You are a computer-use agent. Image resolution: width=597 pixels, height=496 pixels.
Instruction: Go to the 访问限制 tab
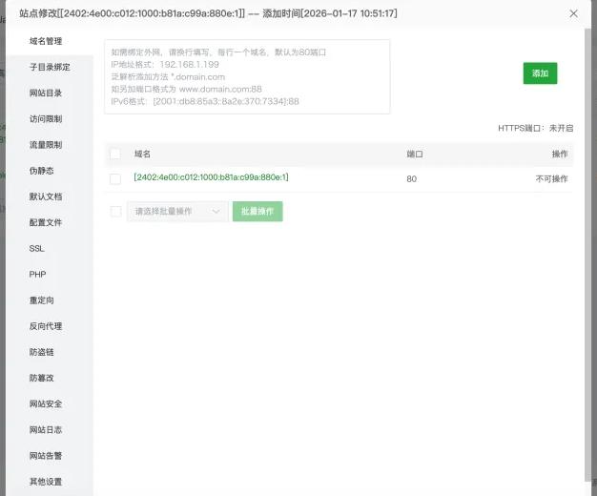[46, 119]
